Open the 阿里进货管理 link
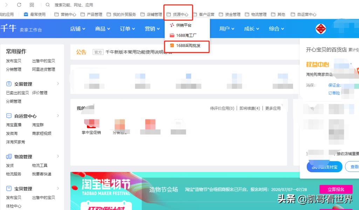Screen dimensions: 359x210 [43, 70]
